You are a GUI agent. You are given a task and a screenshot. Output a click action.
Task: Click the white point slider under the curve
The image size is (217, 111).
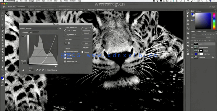coord(56,66)
